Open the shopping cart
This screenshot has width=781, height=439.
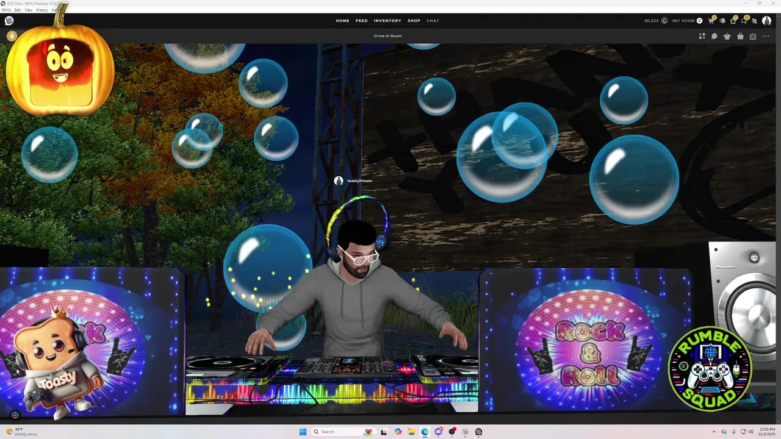click(x=711, y=21)
